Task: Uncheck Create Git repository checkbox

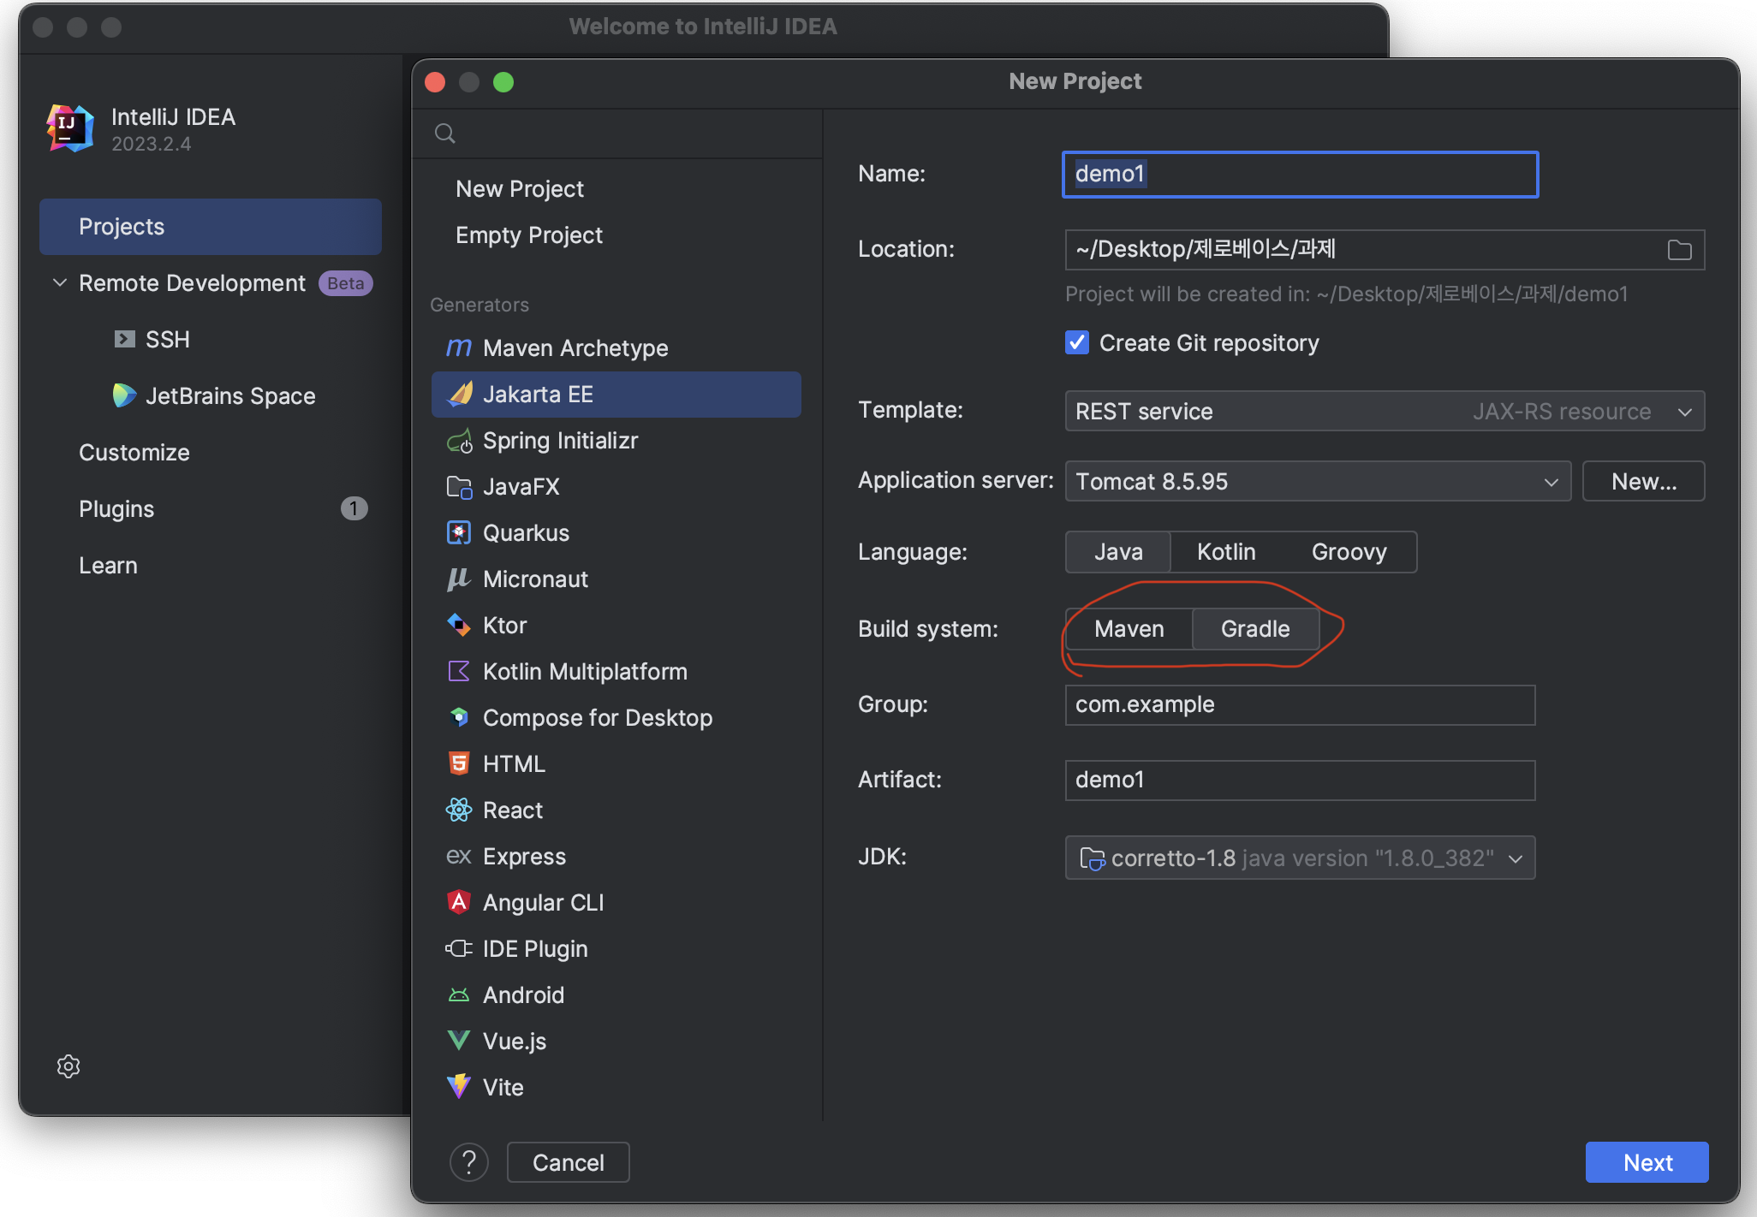Action: click(x=1077, y=342)
